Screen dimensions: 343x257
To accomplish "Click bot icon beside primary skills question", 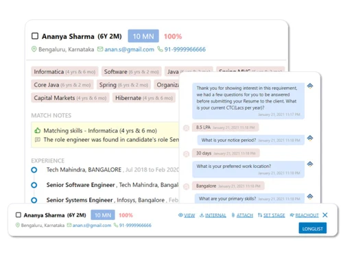I will pos(310,197).
